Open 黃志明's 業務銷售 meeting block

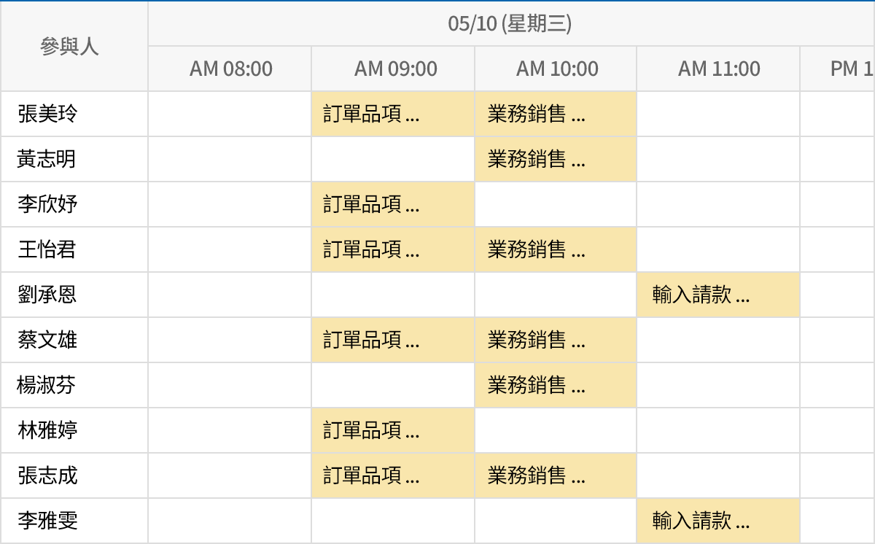(555, 159)
